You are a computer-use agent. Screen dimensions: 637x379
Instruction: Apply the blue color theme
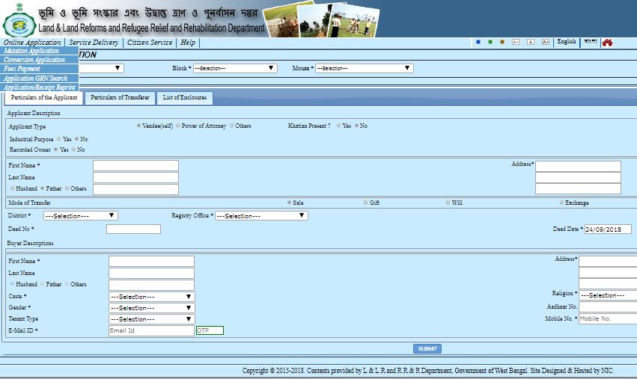coord(478,43)
